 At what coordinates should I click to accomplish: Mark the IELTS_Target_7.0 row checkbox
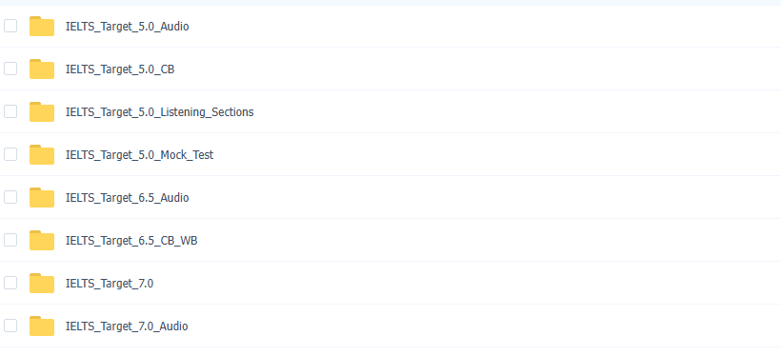point(10,283)
